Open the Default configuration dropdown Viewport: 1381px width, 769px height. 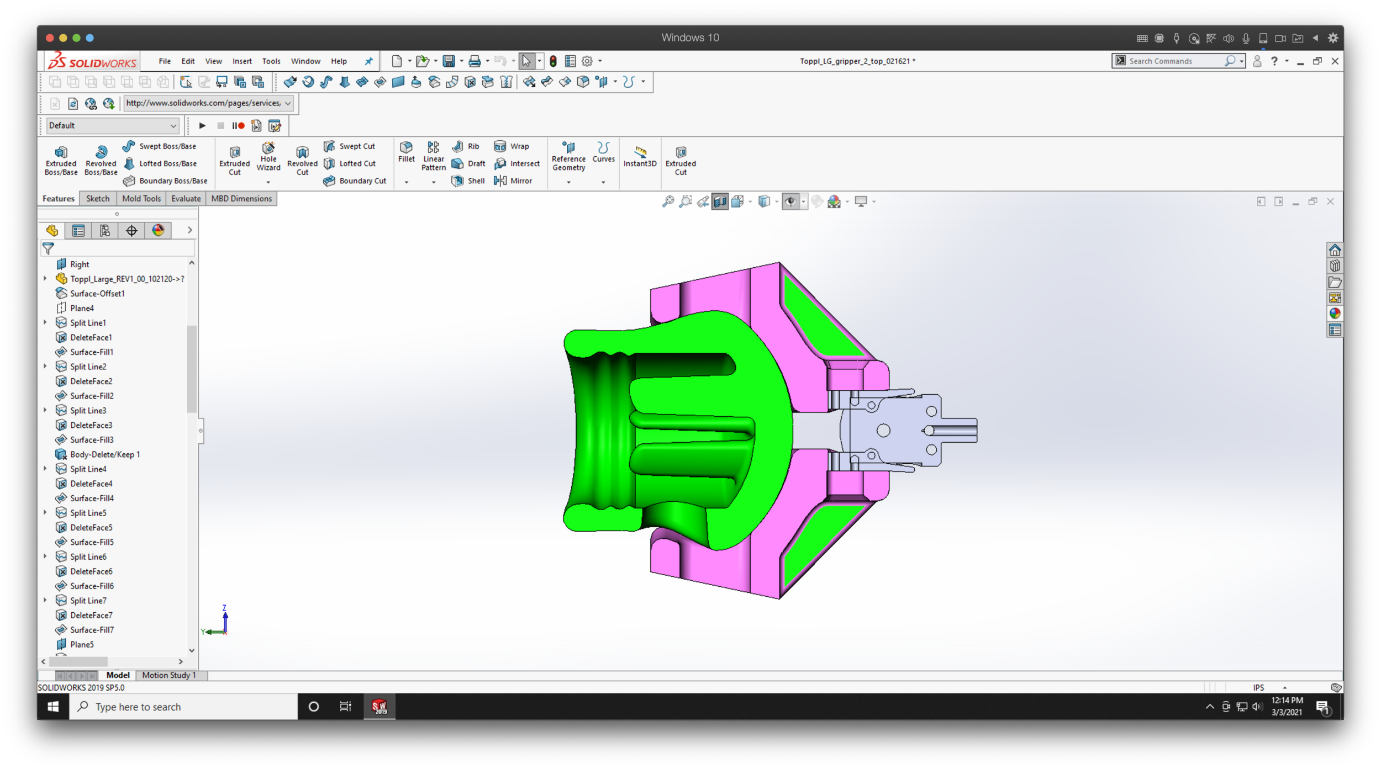(112, 126)
